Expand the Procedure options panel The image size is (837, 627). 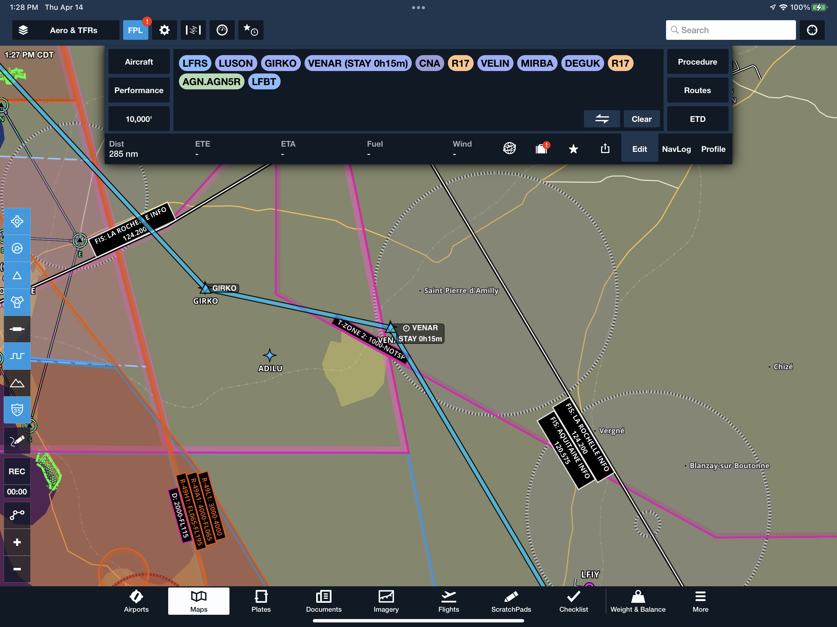pyautogui.click(x=697, y=62)
